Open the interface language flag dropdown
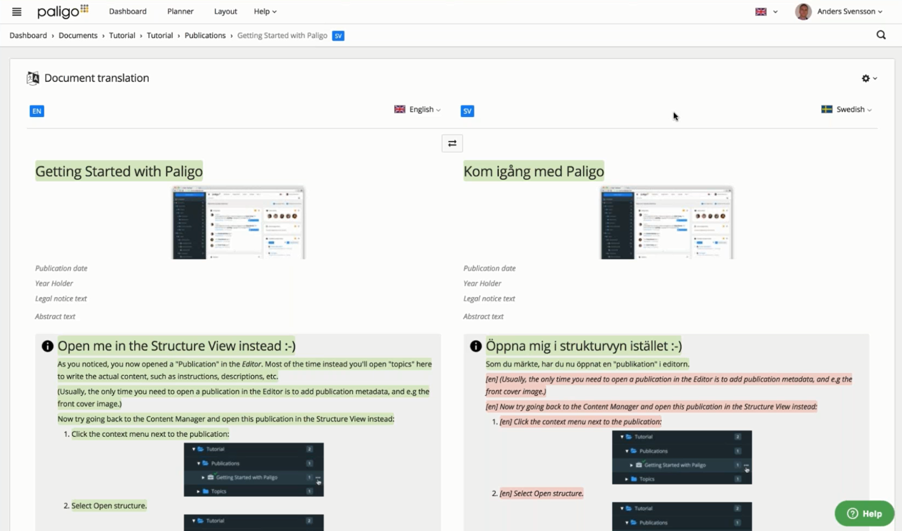902x531 pixels. tap(766, 11)
